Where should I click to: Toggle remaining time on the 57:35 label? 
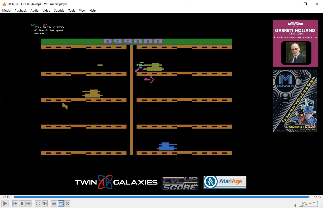(x=317, y=197)
